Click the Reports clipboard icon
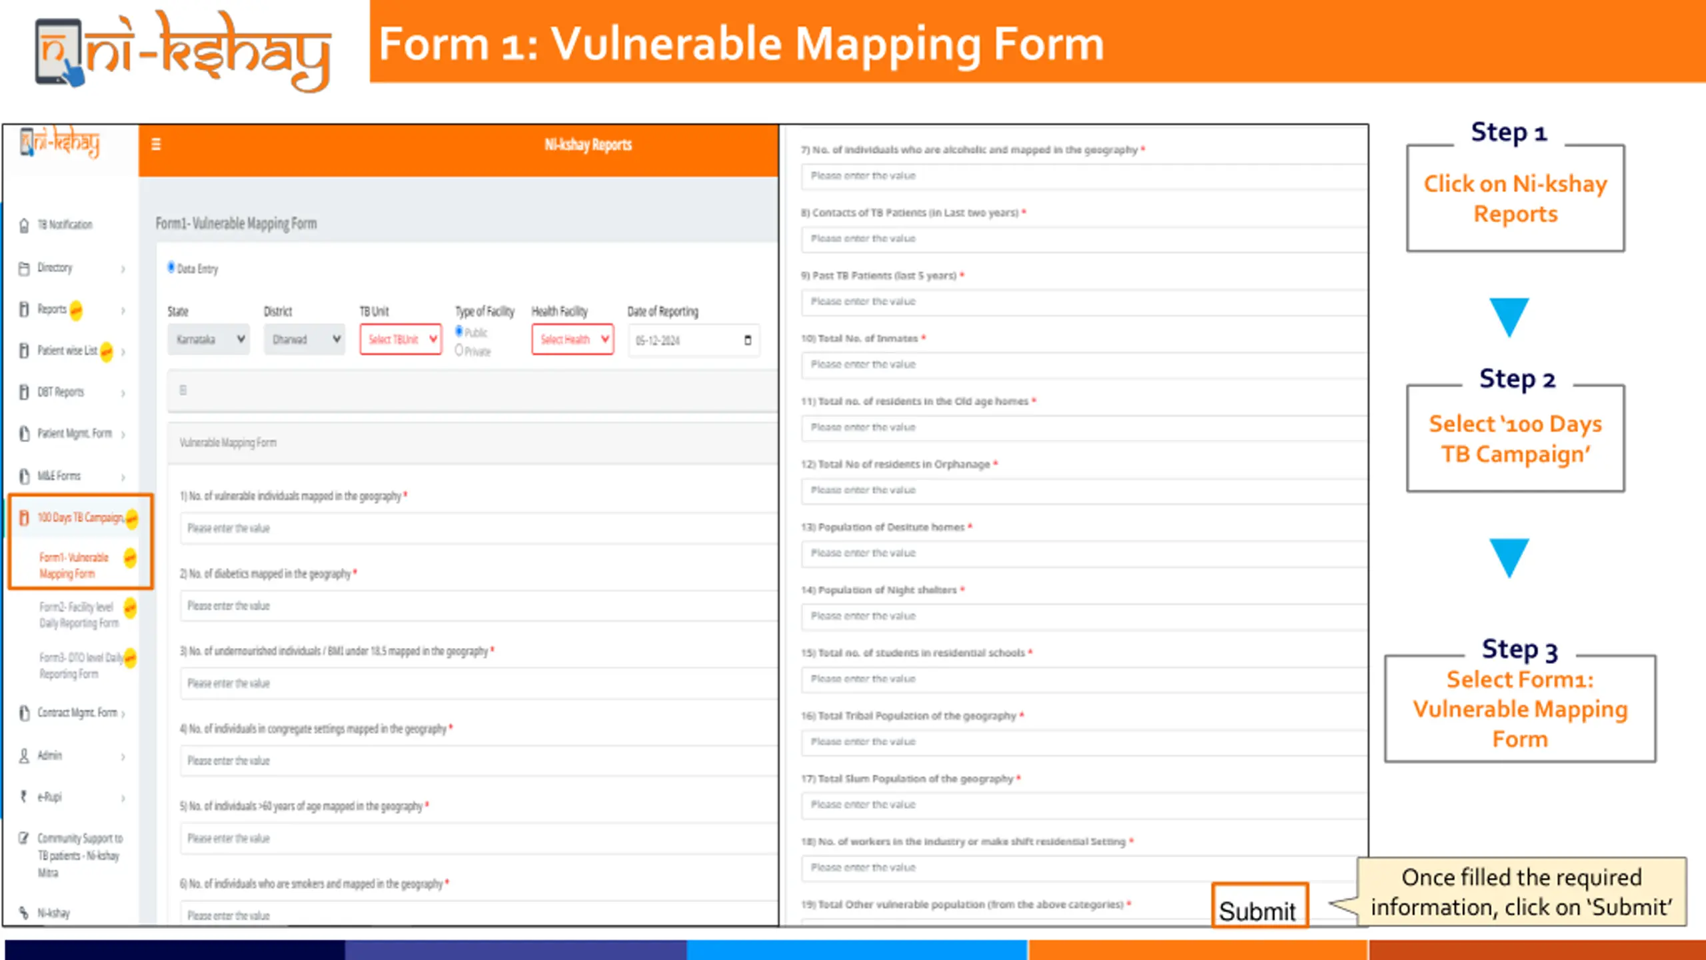 point(24,309)
